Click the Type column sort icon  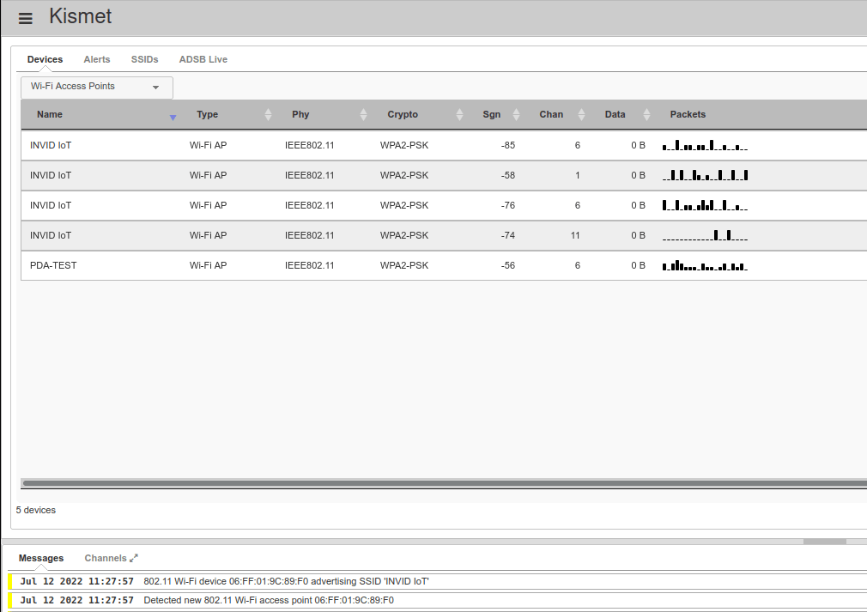pos(268,115)
